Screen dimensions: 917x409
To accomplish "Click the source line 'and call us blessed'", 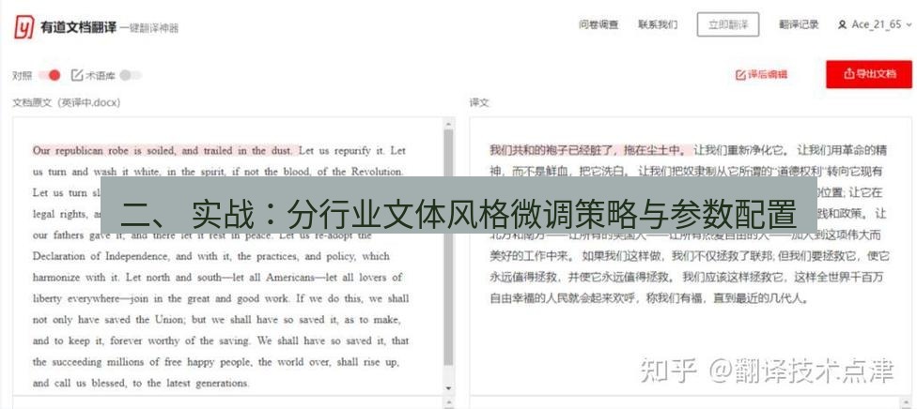I will [141, 384].
